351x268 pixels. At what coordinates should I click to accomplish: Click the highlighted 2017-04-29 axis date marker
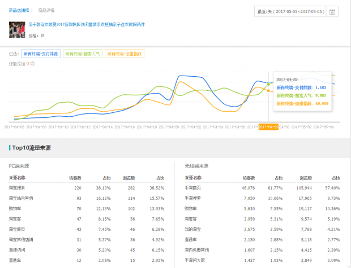(268, 128)
